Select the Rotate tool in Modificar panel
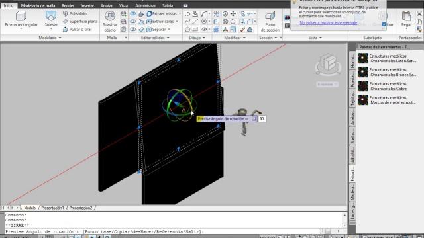 tap(233, 22)
